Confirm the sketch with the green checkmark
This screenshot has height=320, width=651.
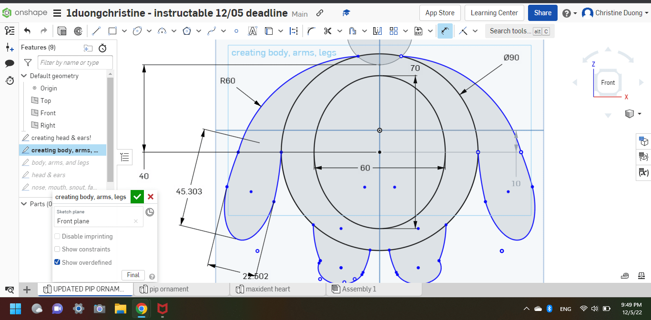point(137,196)
